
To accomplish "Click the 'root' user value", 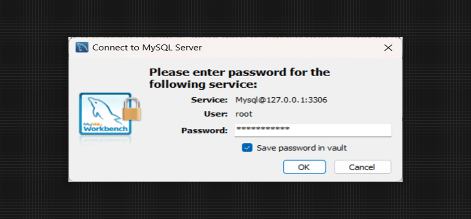I will (x=244, y=114).
